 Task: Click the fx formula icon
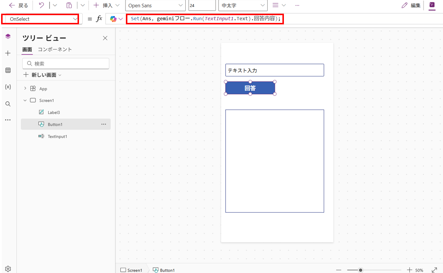[x=99, y=19]
